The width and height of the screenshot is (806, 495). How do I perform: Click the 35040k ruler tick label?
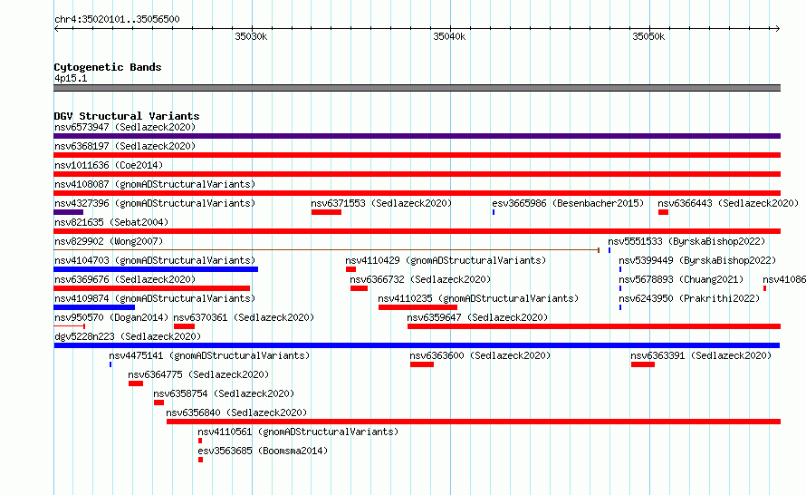coord(449,36)
